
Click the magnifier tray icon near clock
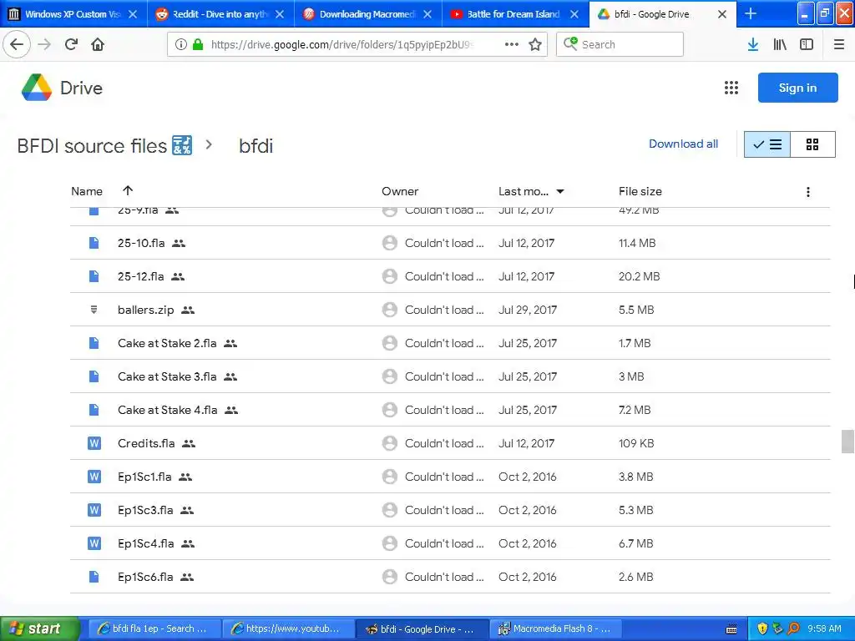coord(793,628)
